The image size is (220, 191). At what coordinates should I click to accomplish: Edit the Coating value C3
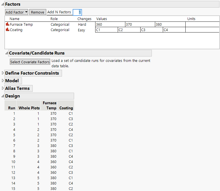click(x=152, y=30)
